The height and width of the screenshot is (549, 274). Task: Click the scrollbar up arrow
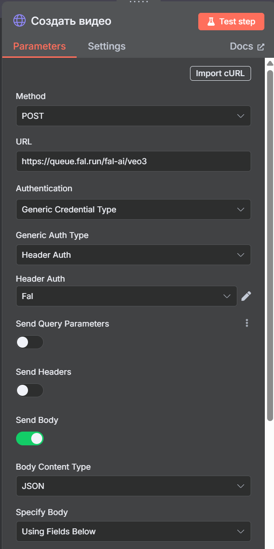270,64
